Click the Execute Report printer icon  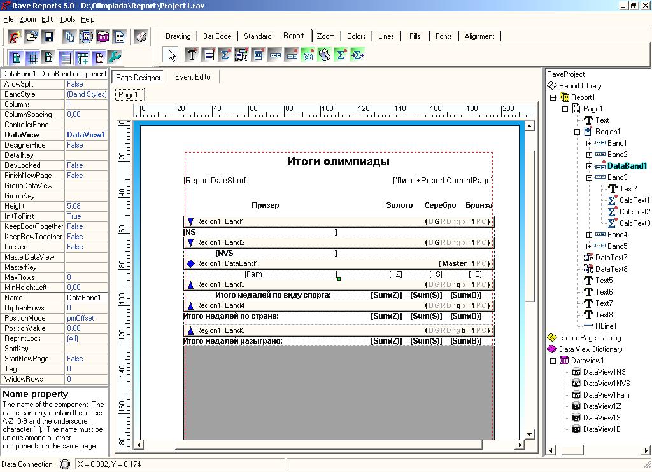click(x=141, y=37)
